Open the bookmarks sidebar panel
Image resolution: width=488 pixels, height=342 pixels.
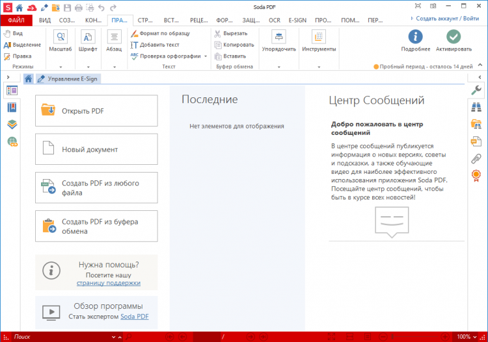(x=12, y=108)
